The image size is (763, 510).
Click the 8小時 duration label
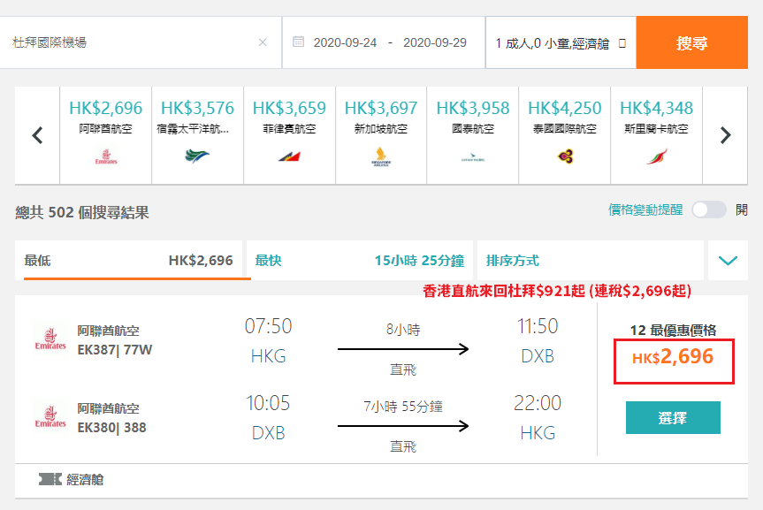tap(403, 330)
